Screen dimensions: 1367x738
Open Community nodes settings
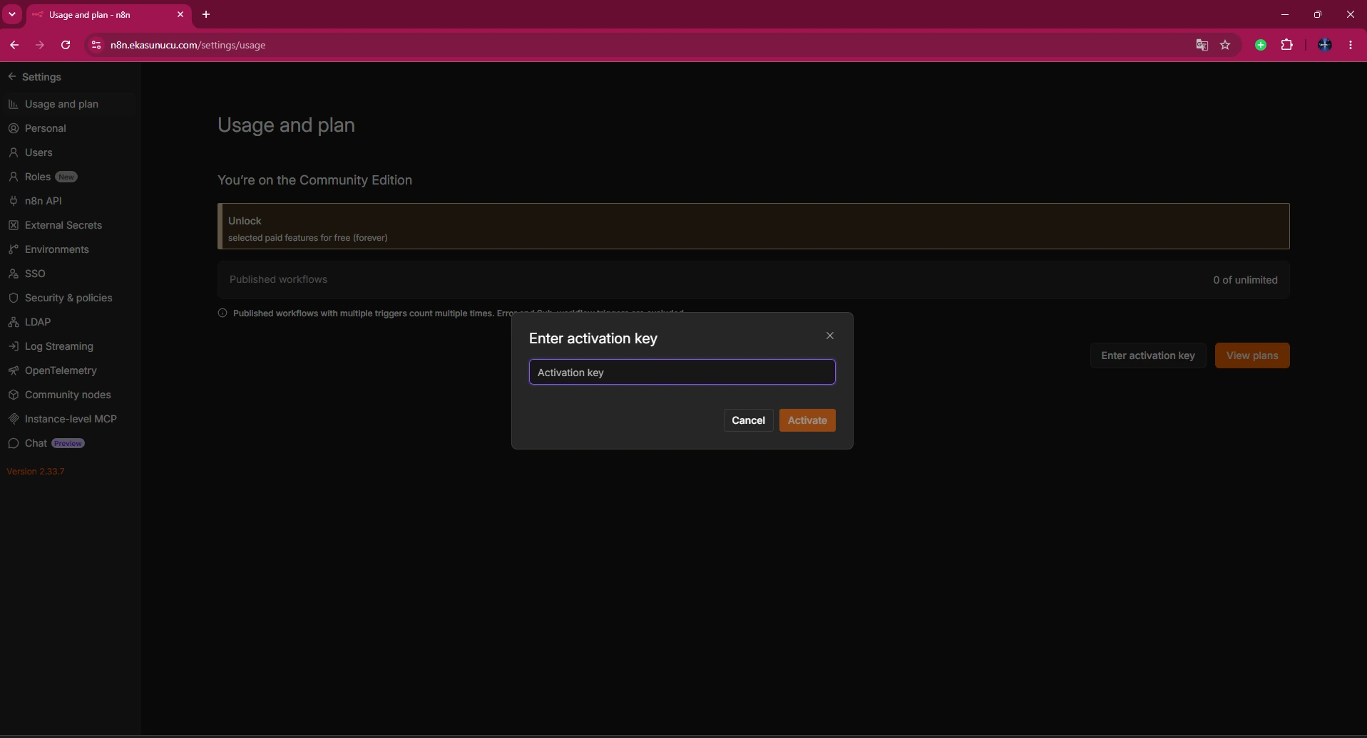tap(68, 395)
